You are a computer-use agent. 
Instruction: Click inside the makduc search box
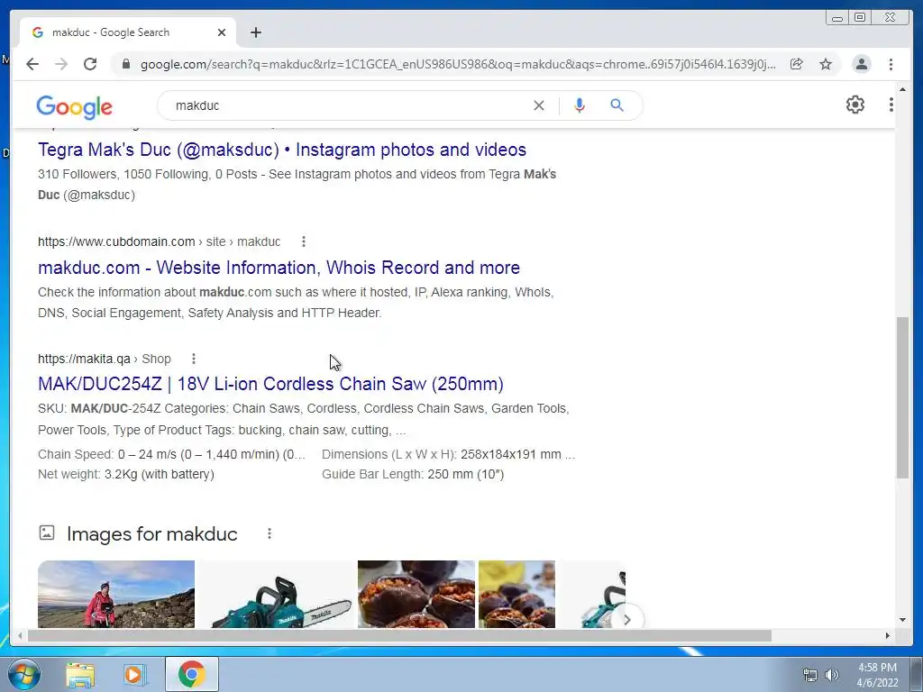pos(347,105)
